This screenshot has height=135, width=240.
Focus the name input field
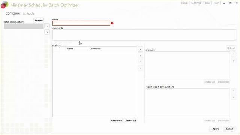coord(81,23)
